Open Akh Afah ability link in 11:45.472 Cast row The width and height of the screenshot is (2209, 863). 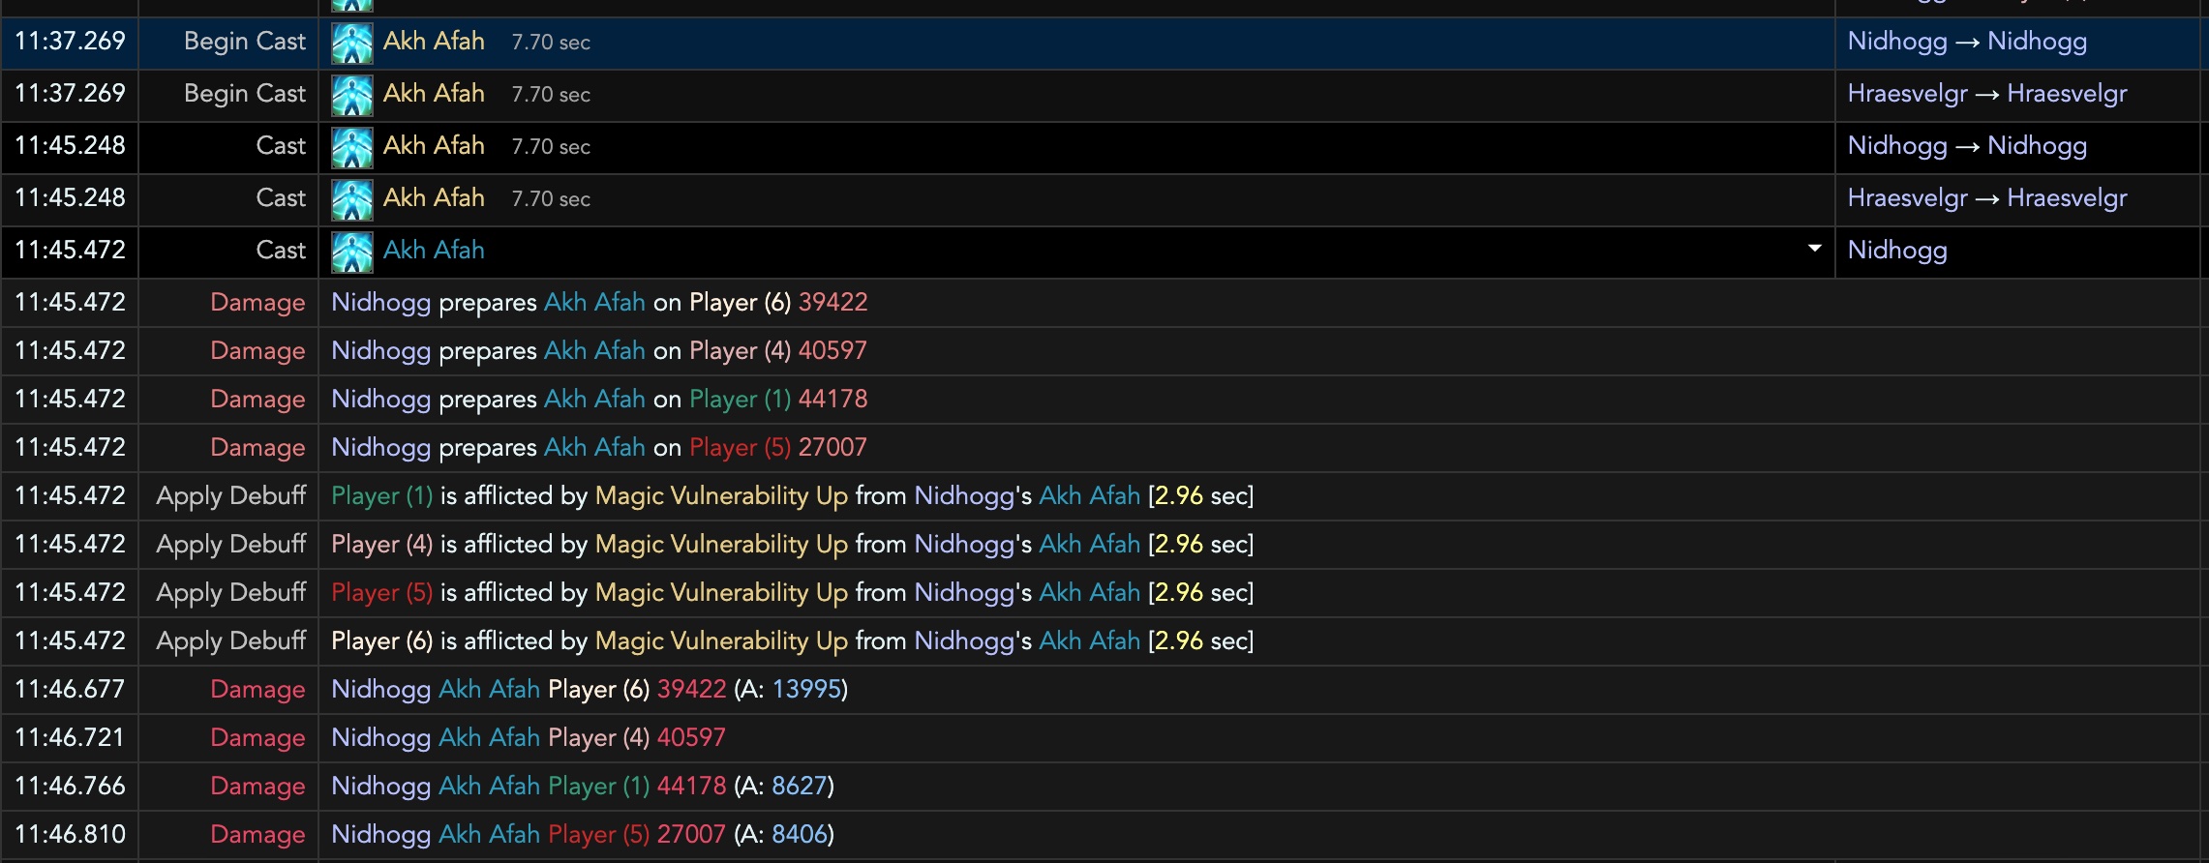pyautogui.click(x=434, y=250)
